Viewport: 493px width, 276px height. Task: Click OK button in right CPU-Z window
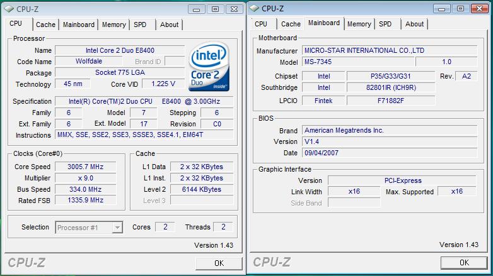click(x=464, y=263)
